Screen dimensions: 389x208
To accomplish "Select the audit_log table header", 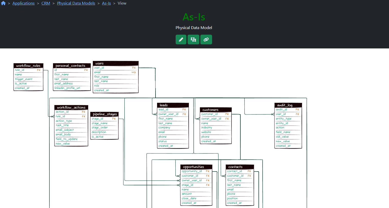I will tap(288, 105).
